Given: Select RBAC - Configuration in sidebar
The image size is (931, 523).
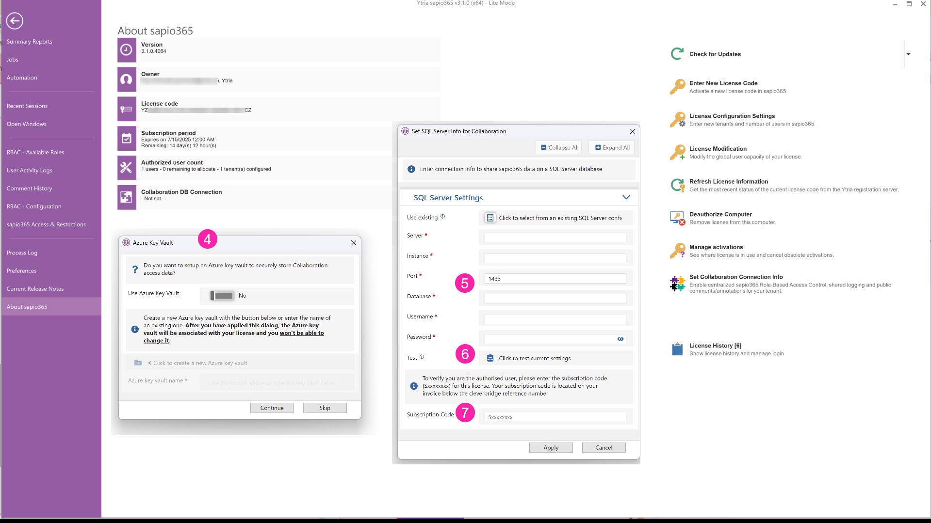Looking at the screenshot, I should [x=34, y=206].
